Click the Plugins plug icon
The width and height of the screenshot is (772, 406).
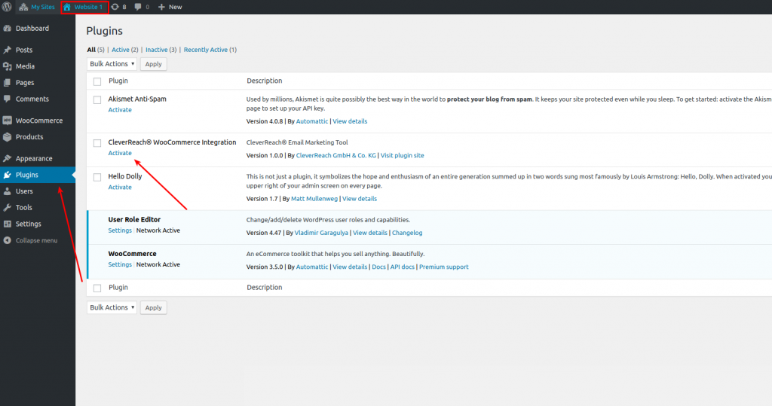(8, 175)
